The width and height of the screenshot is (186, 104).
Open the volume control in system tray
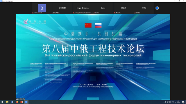click(x=170, y=102)
